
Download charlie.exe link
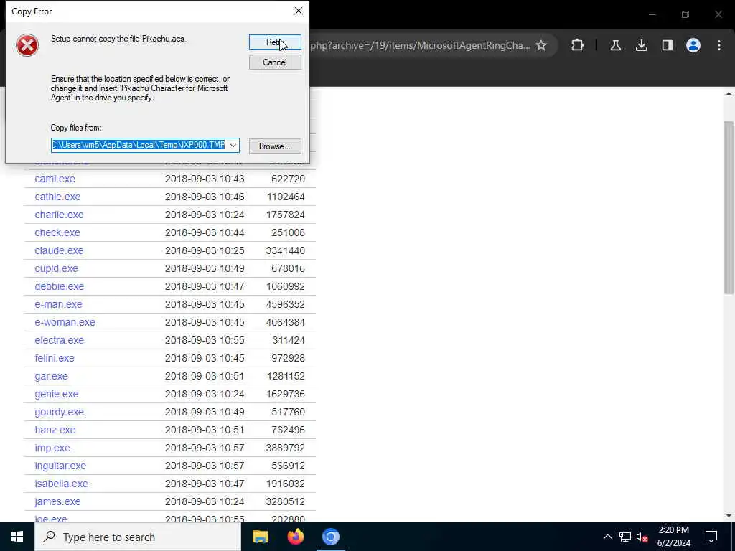pos(59,215)
